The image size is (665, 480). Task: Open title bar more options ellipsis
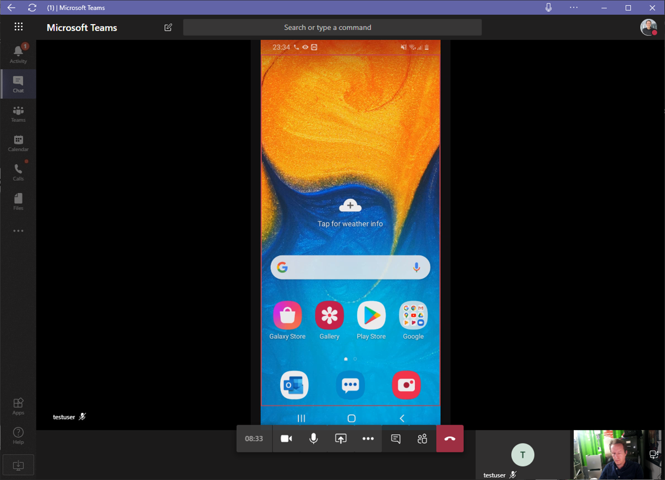pyautogui.click(x=574, y=8)
